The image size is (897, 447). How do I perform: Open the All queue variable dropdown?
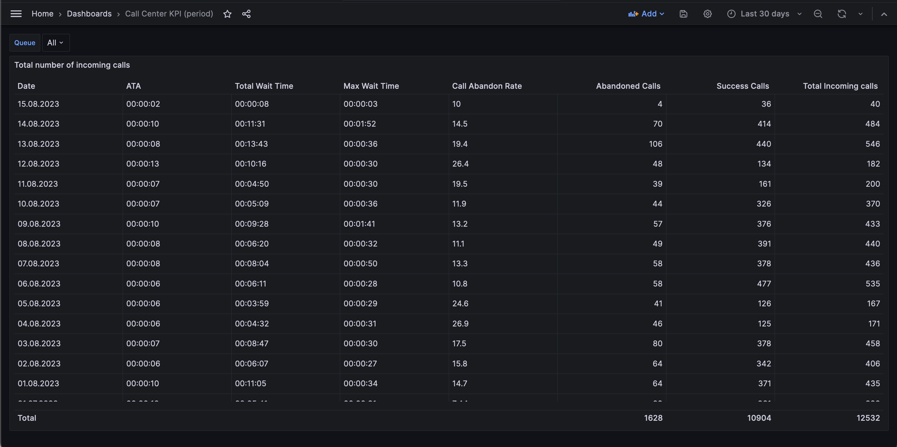tap(56, 42)
